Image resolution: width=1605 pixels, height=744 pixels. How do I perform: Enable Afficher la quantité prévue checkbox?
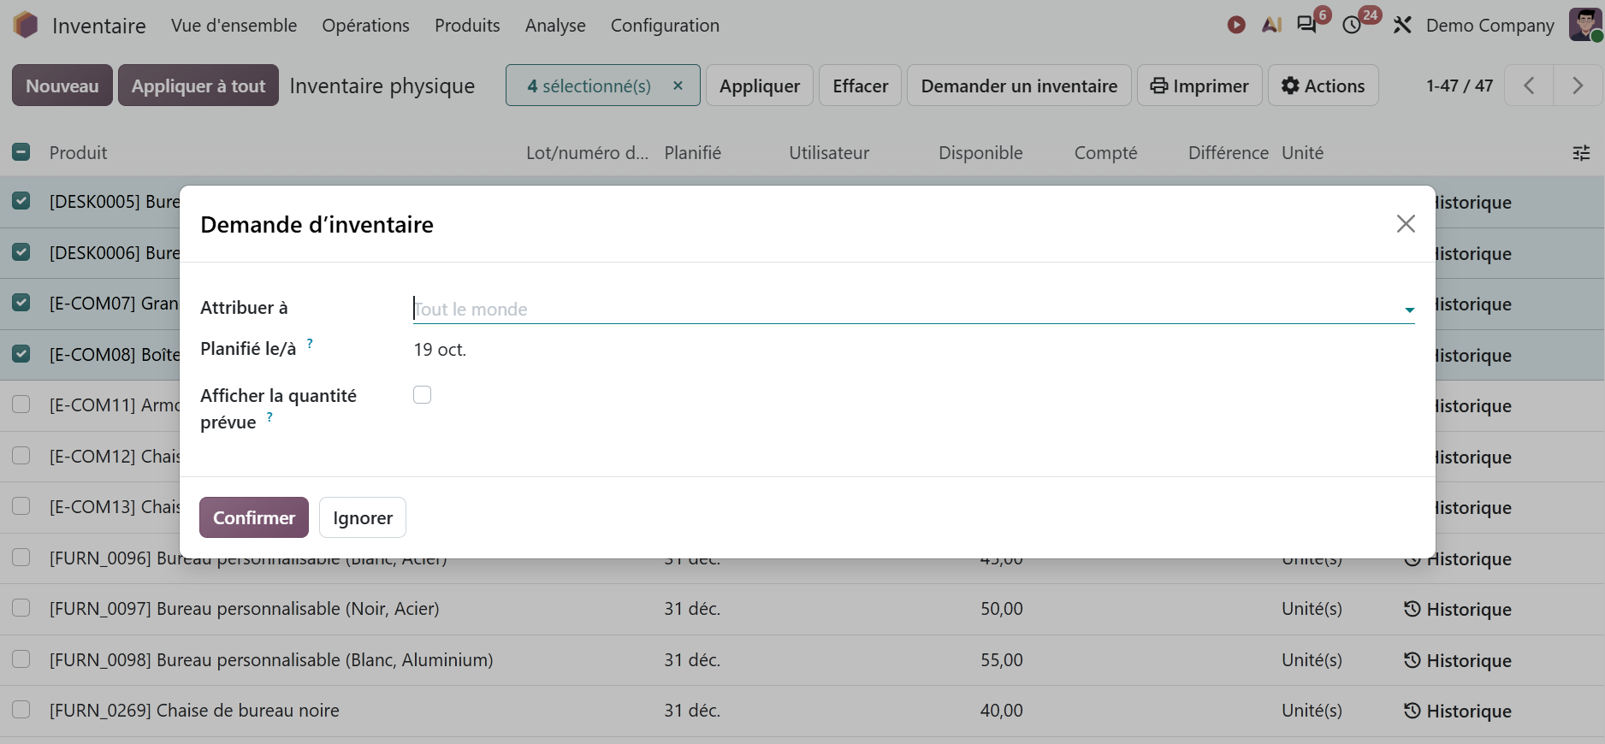coord(422,394)
